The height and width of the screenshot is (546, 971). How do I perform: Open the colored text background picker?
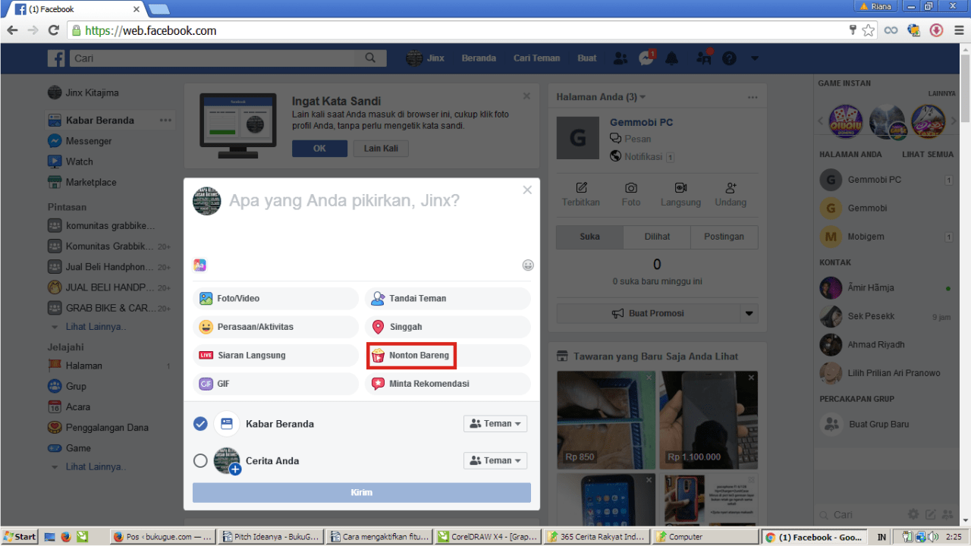click(200, 265)
